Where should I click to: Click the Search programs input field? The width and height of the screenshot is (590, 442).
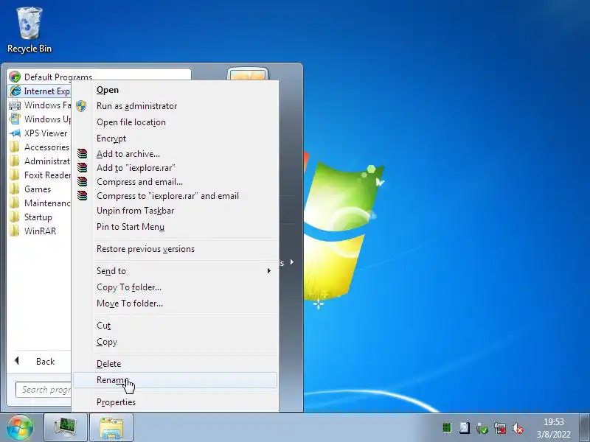coord(44,390)
